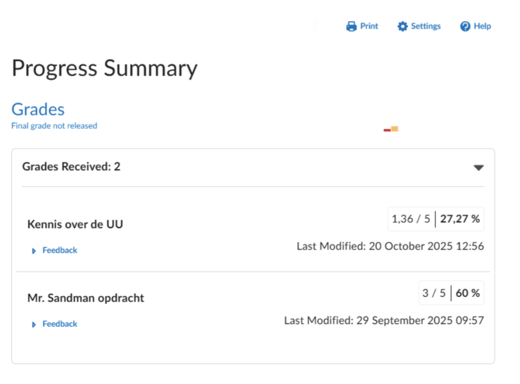Screen dimensions: 520x384
Task: Click the Feedback label for Kennis over de UU
Action: pos(60,250)
